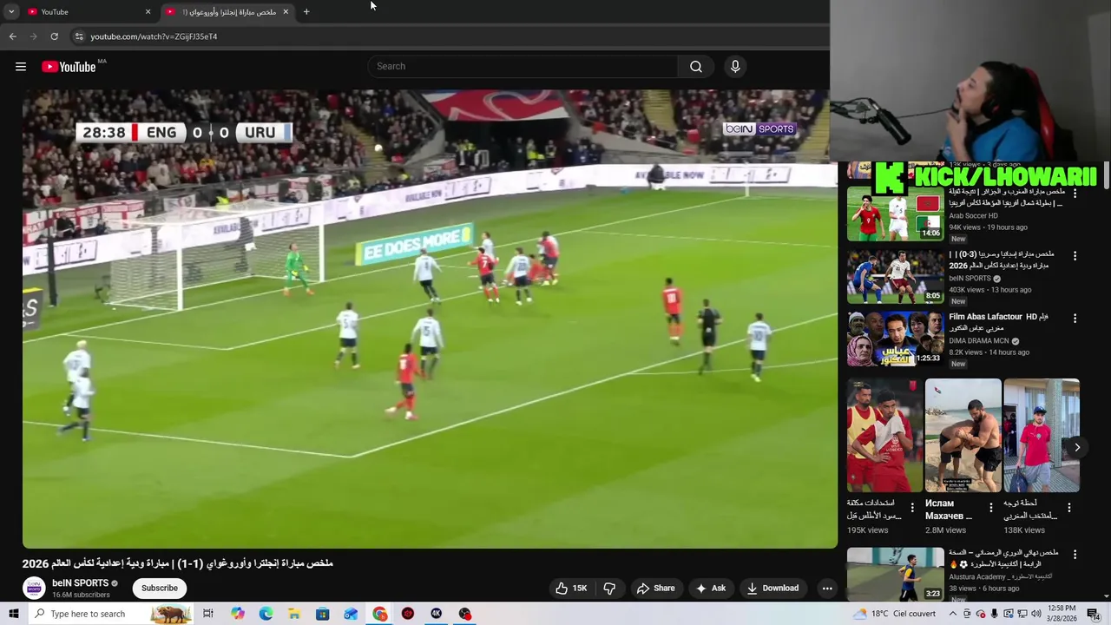Image resolution: width=1111 pixels, height=625 pixels.
Task: Switch to the first YouTube tab
Action: tap(85, 11)
